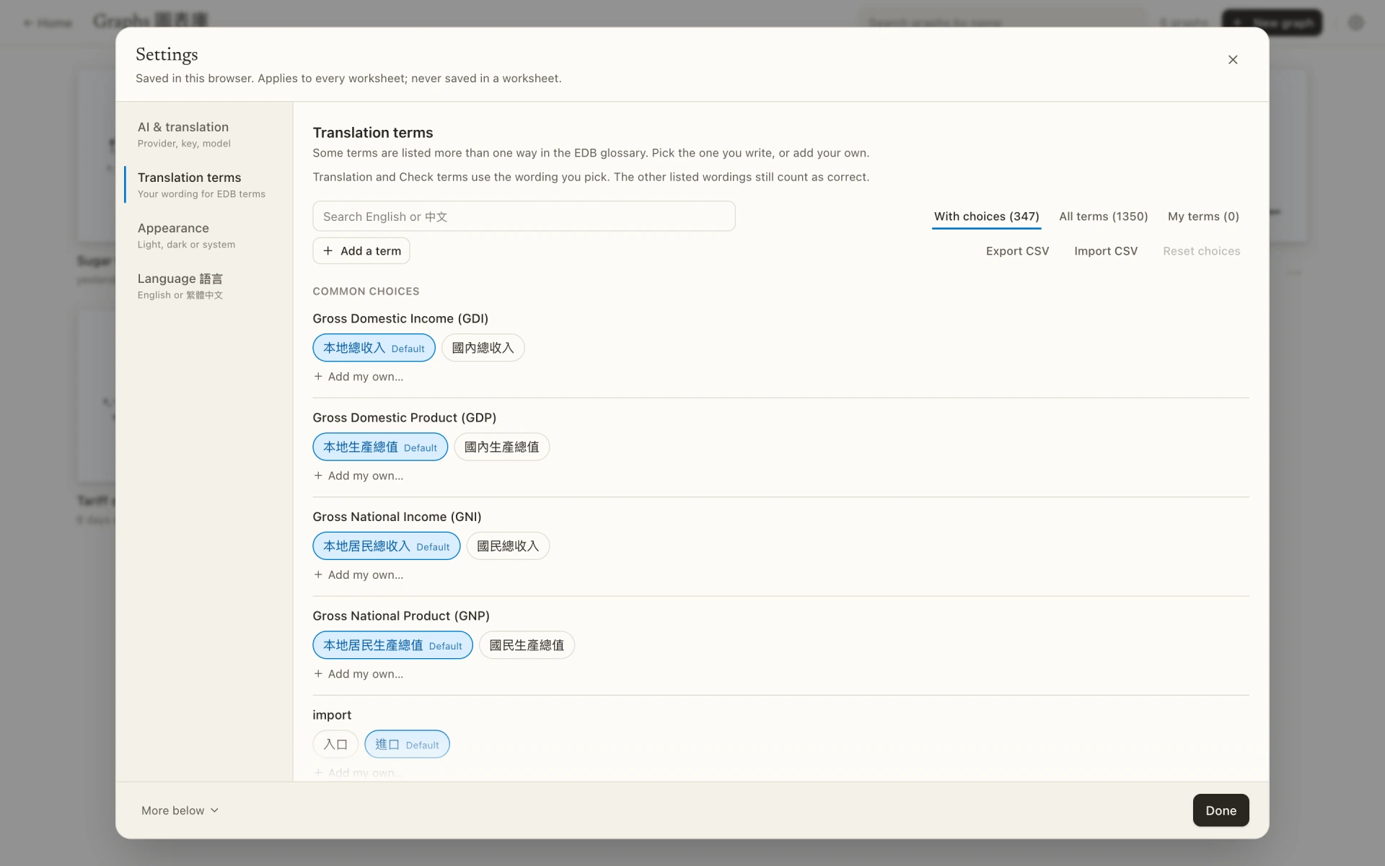Screen dimensions: 1385x866
Task: Click plus icon for GDI Add my own
Action: [x=318, y=376]
